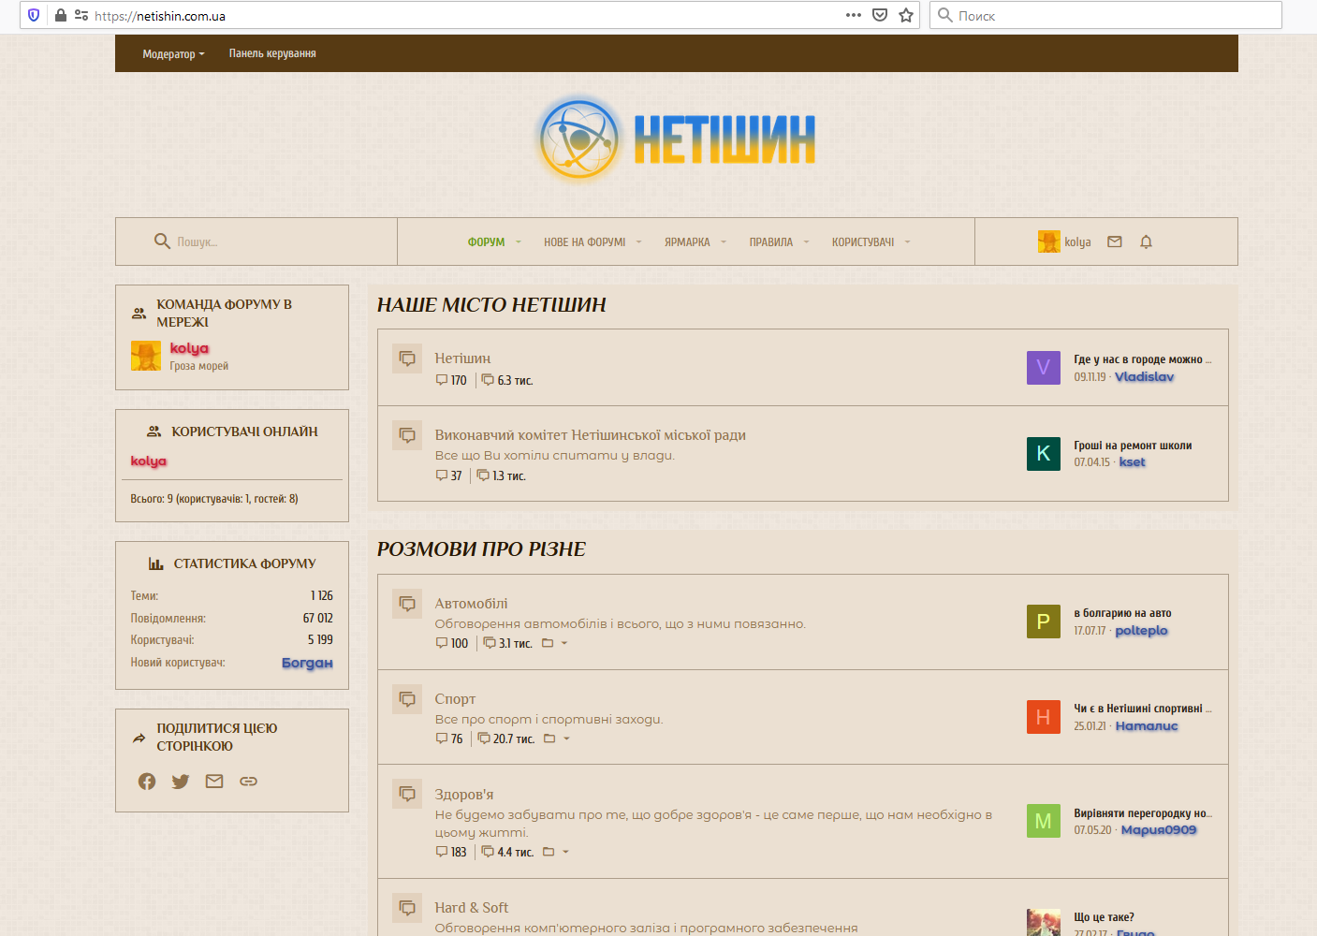Click the Спорт forum node icon

coord(407,698)
